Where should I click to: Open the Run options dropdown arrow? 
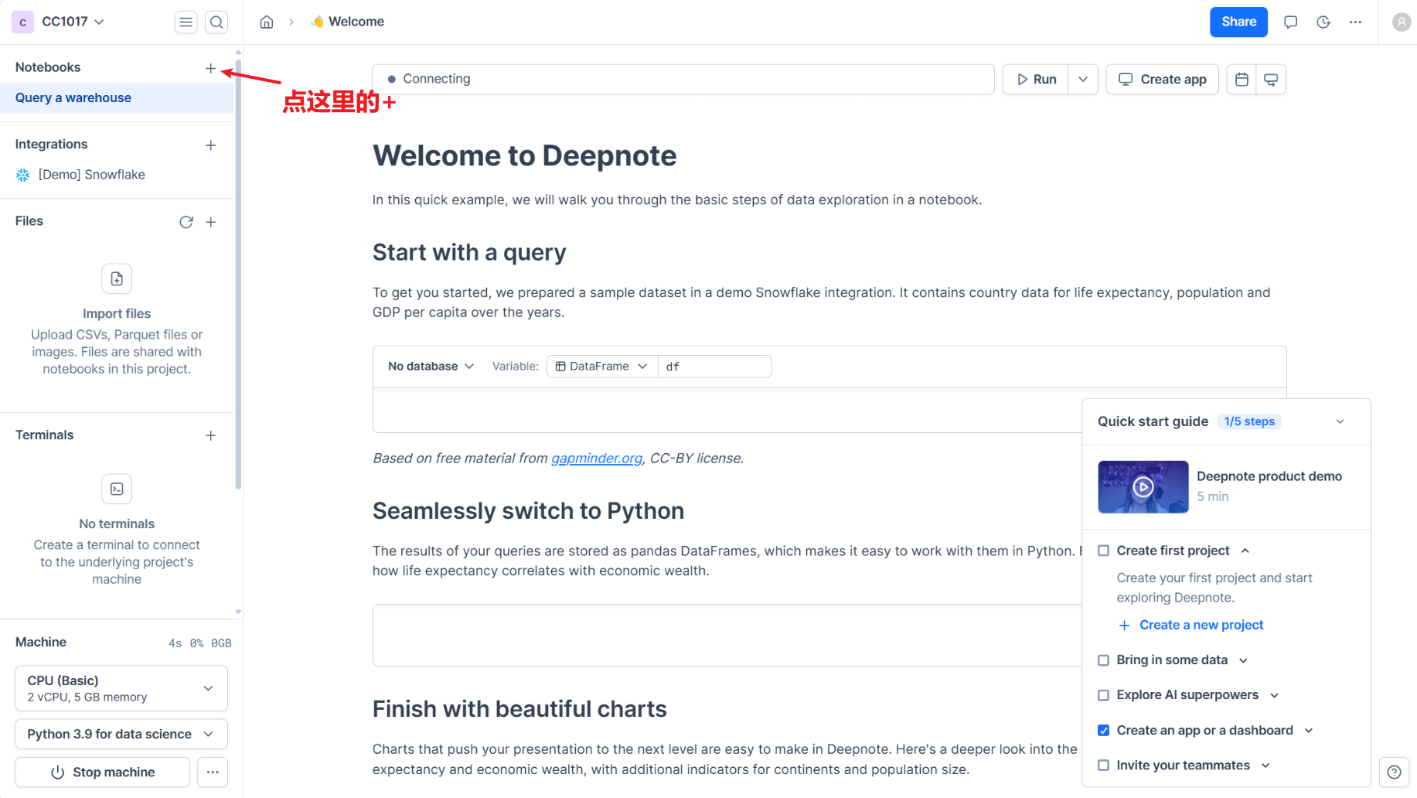(x=1083, y=80)
